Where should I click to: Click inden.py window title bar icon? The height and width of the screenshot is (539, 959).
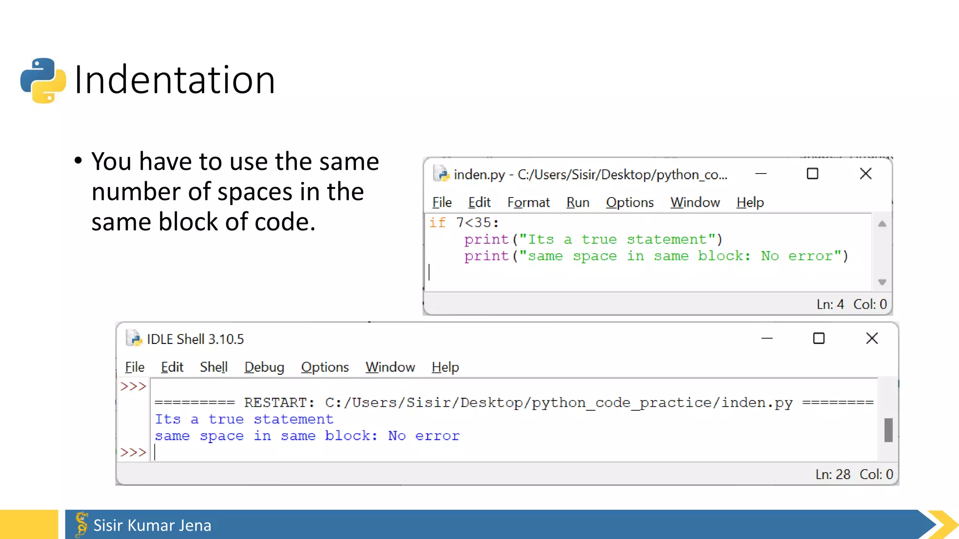pos(441,174)
